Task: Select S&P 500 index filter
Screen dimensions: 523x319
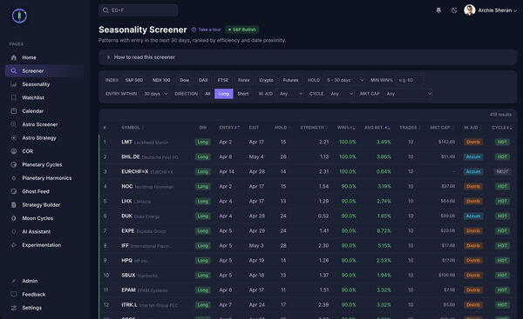Action: click(x=133, y=80)
